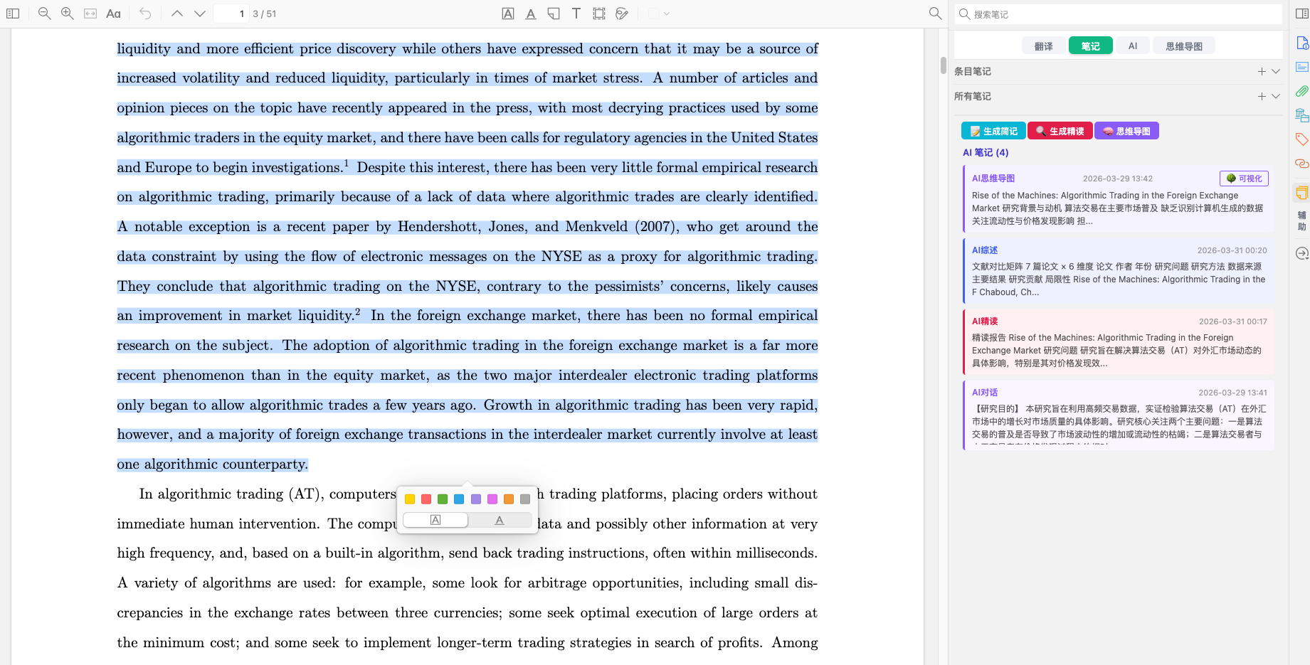Click the 搜索笔记 search field
The height and width of the screenshot is (665, 1310).
click(x=1118, y=14)
